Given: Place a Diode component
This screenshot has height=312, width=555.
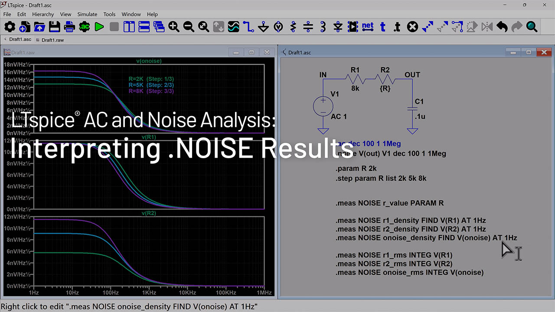Looking at the screenshot, I should (338, 27).
